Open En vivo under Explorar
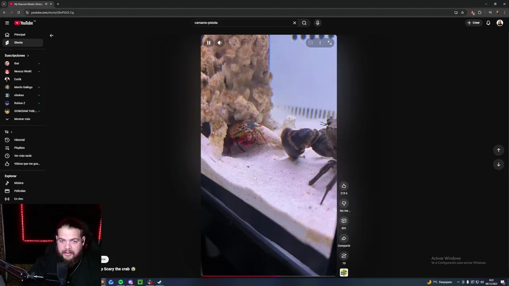The width and height of the screenshot is (509, 286). coord(22,199)
